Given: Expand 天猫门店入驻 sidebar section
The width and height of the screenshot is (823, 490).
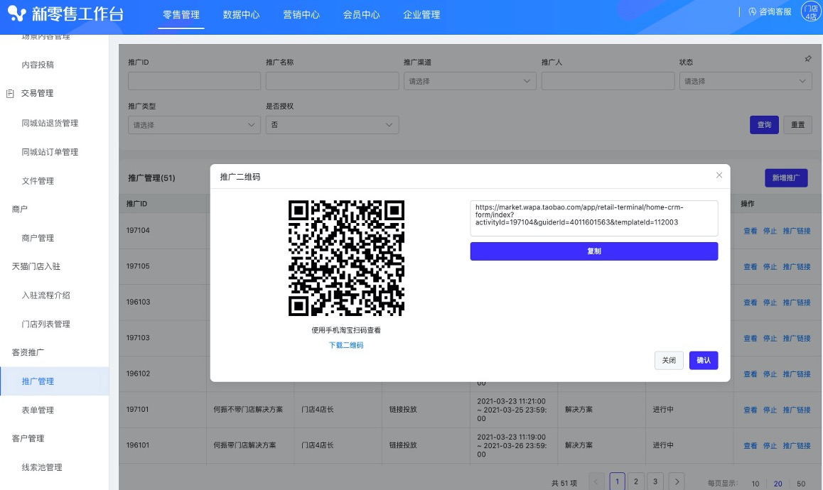Looking at the screenshot, I should coord(36,266).
